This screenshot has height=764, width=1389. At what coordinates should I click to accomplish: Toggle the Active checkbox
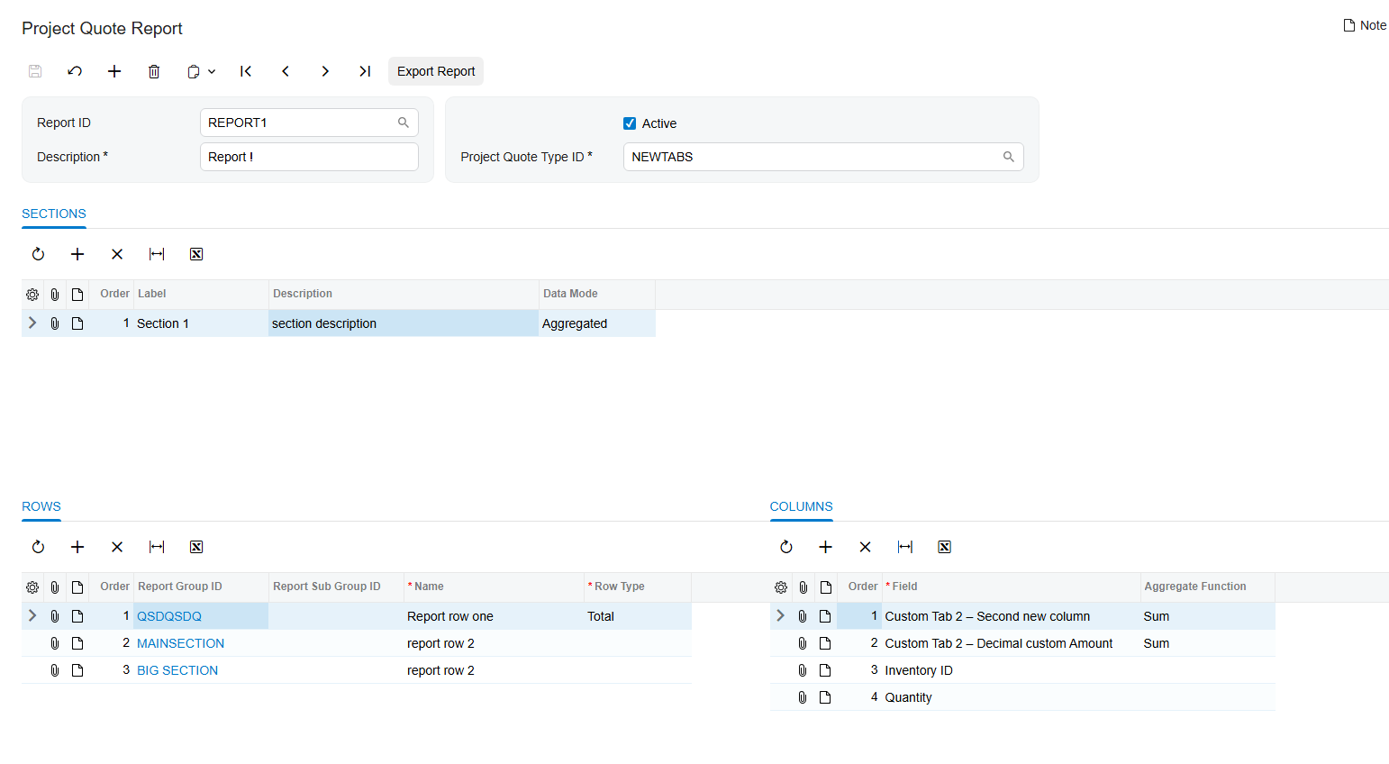click(630, 123)
